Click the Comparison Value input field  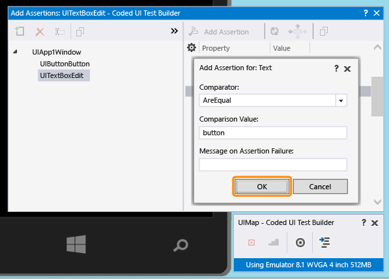coord(273,133)
